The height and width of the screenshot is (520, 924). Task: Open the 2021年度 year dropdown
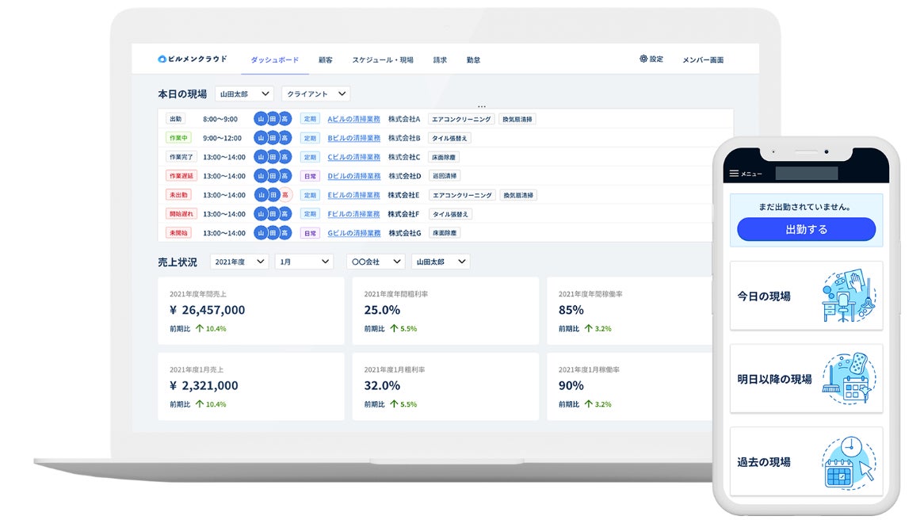coord(239,262)
